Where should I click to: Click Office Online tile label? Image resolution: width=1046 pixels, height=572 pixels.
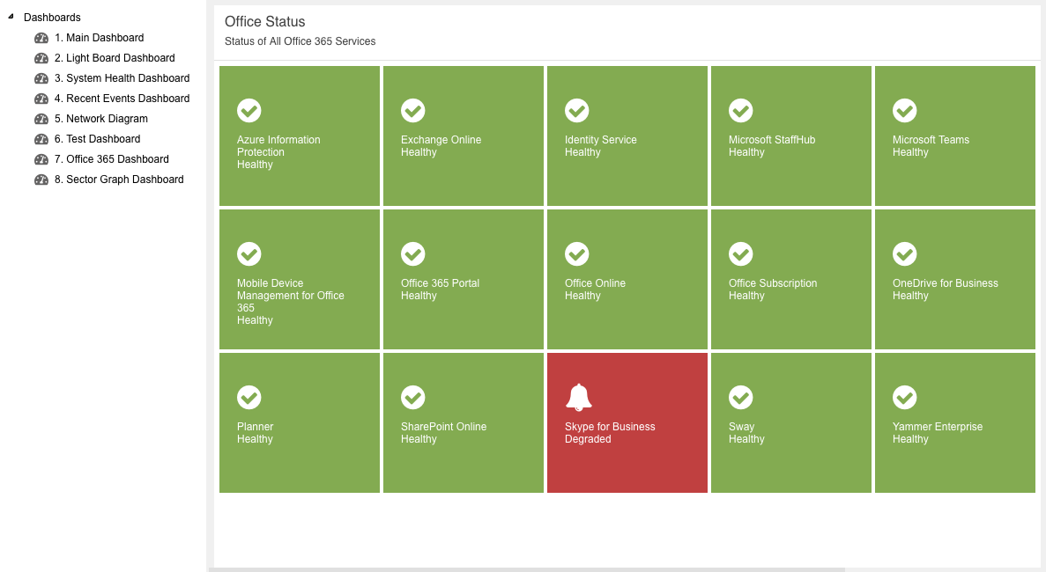click(x=595, y=283)
